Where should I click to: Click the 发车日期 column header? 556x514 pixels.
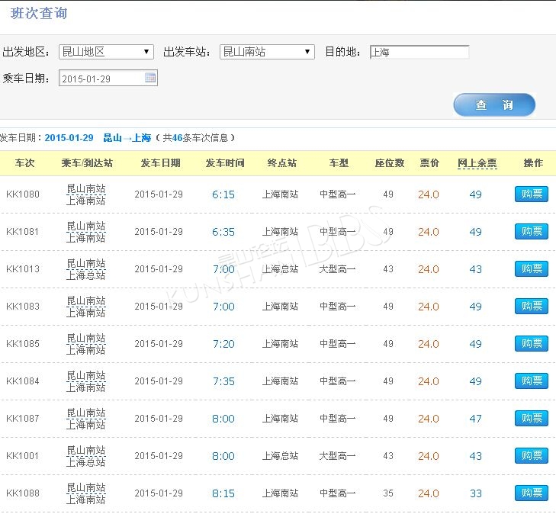161,163
